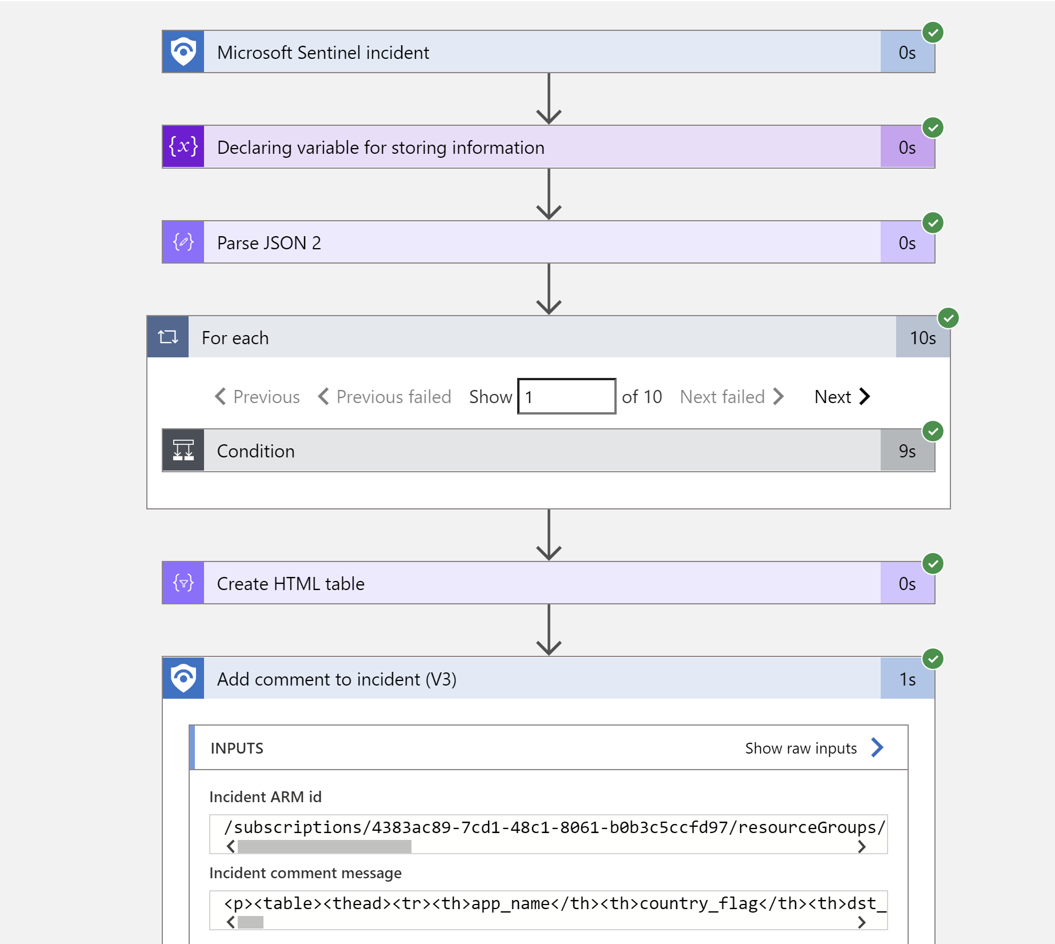
Task: Click the 1s duration on Add comment
Action: click(908, 678)
